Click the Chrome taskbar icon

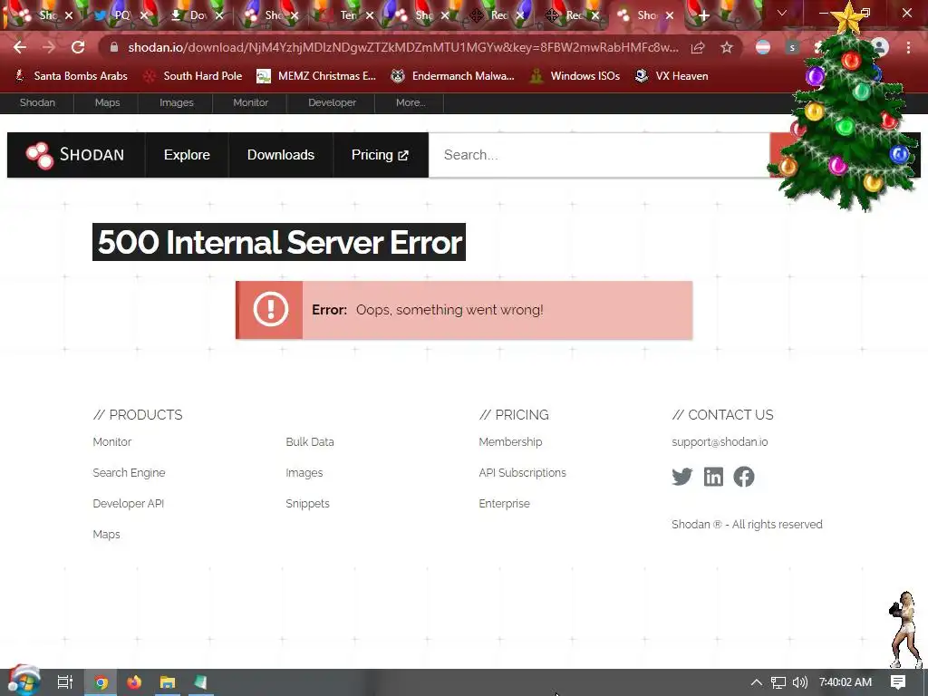click(101, 682)
